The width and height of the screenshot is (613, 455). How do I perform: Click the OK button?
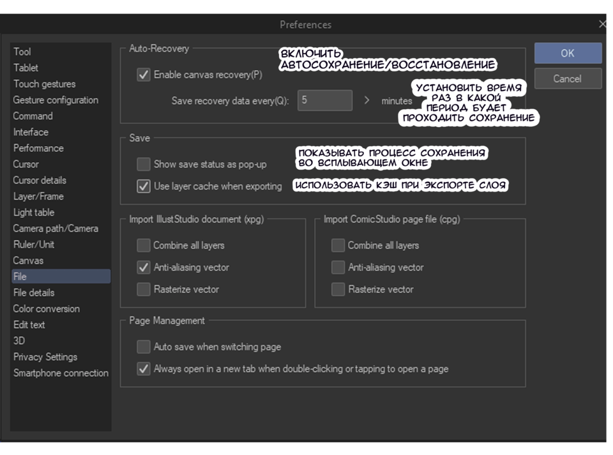pos(567,54)
